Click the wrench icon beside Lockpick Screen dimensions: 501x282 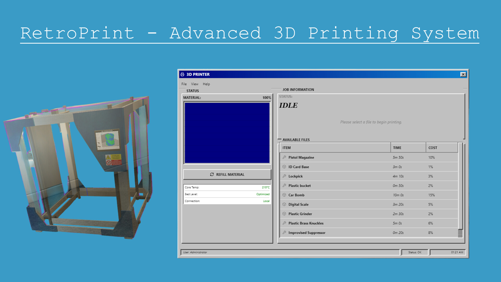(284, 176)
